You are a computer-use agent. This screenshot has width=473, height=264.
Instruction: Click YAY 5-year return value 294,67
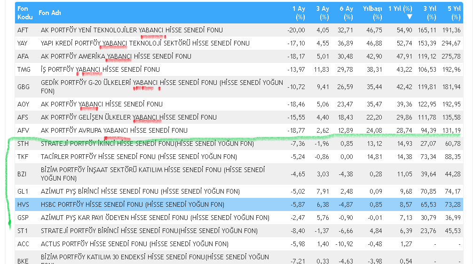click(451, 44)
